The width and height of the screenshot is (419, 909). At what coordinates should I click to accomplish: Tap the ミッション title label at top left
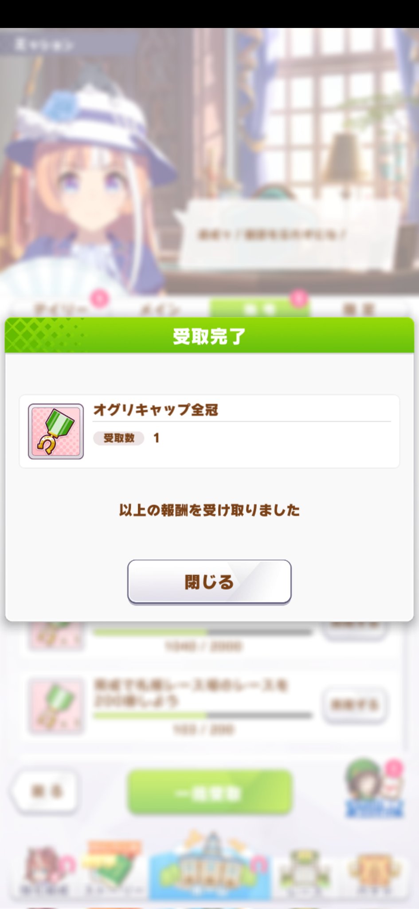pyautogui.click(x=43, y=45)
